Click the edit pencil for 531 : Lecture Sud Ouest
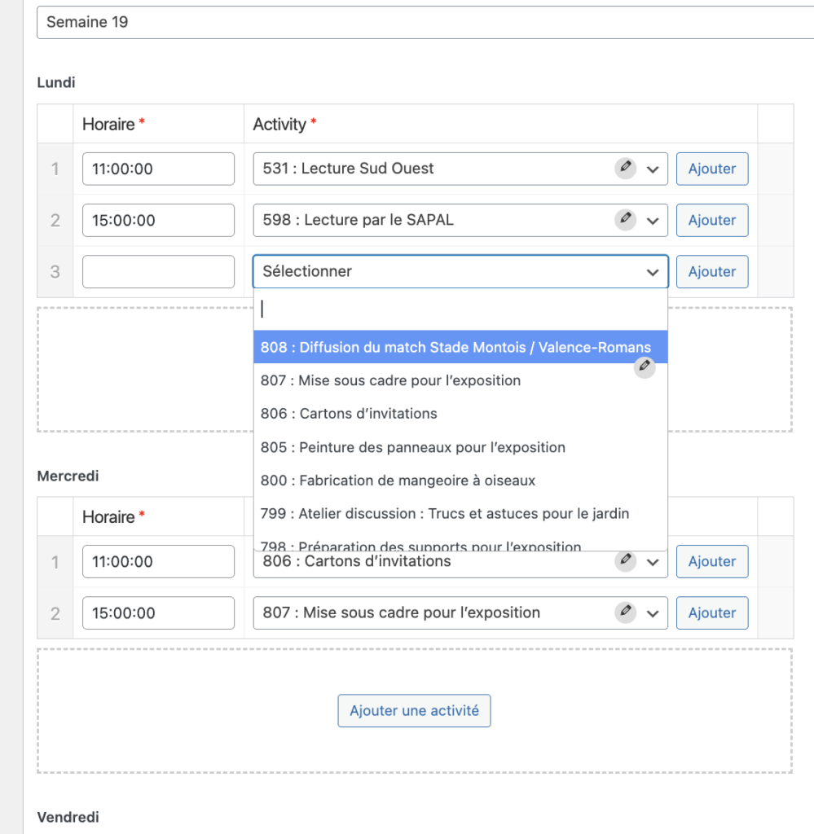This screenshot has height=834, width=814. pyautogui.click(x=626, y=168)
